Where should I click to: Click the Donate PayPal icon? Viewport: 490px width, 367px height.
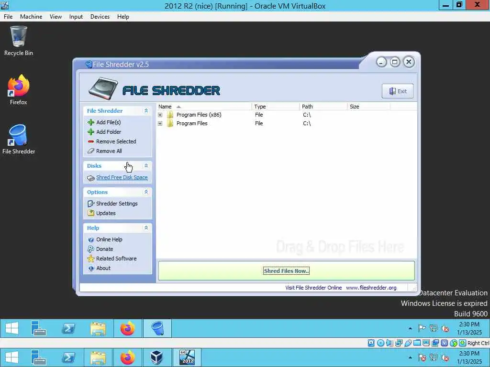tap(90, 249)
